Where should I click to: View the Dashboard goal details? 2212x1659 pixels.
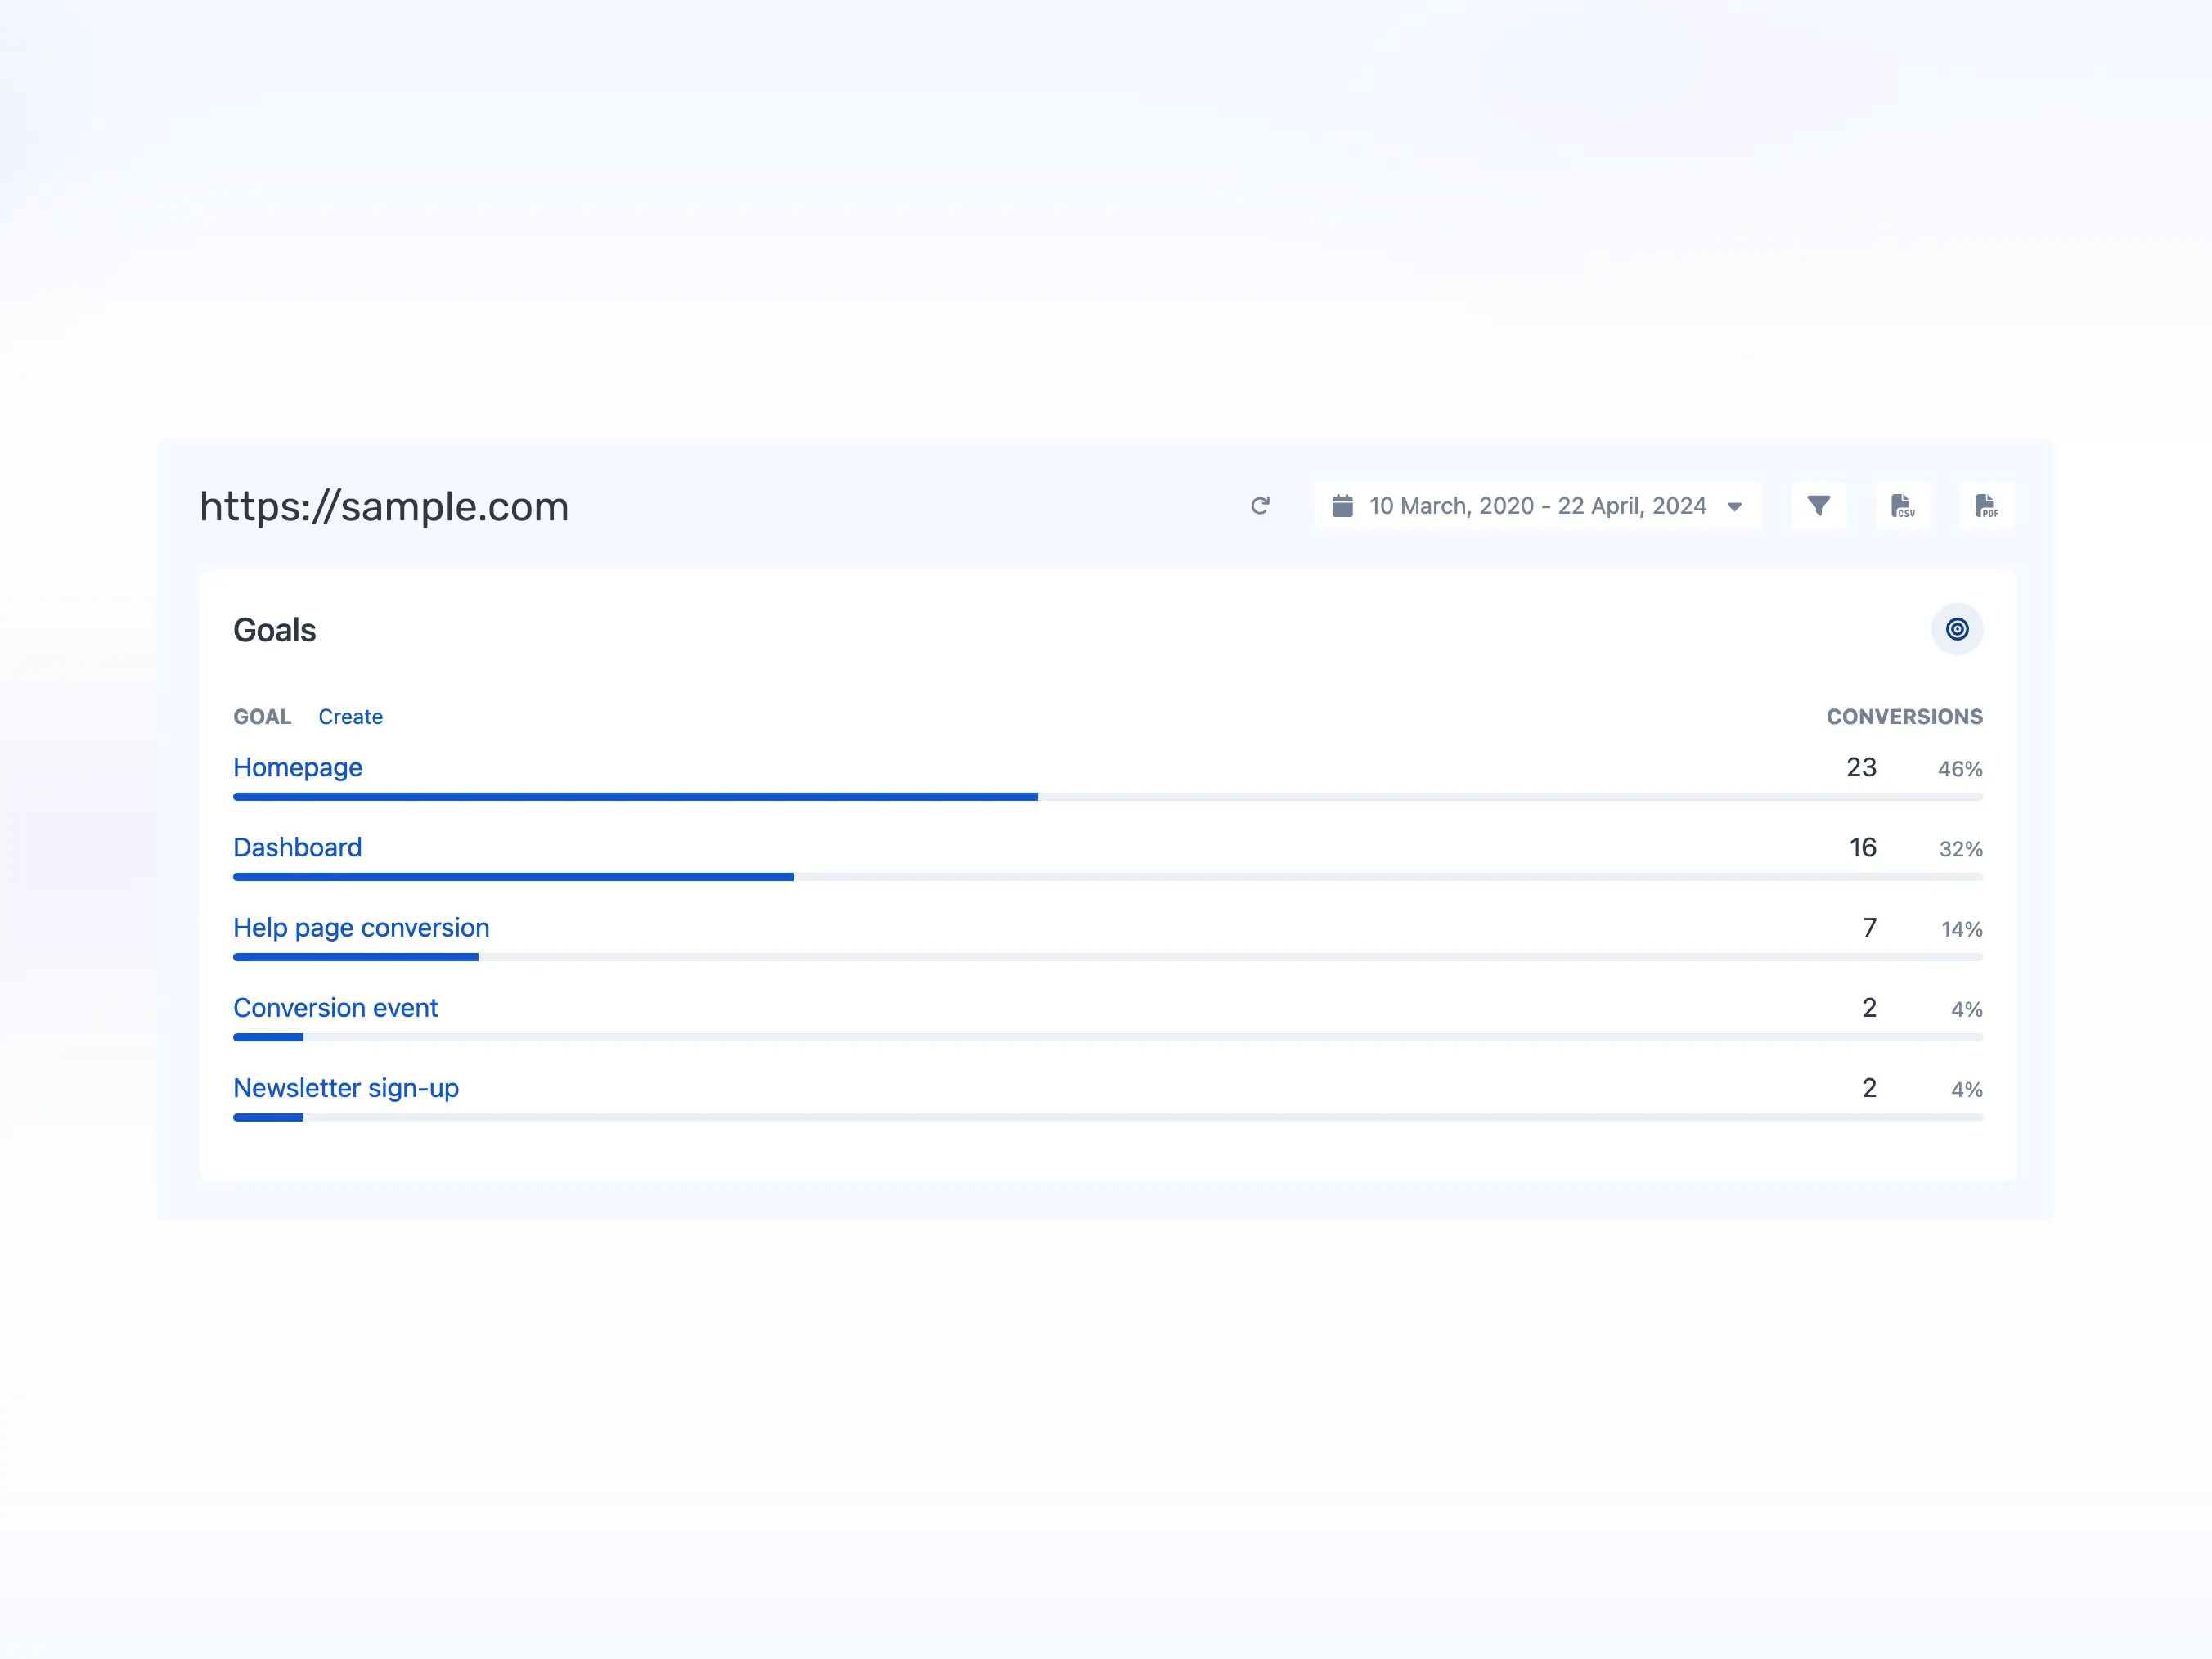(x=297, y=848)
